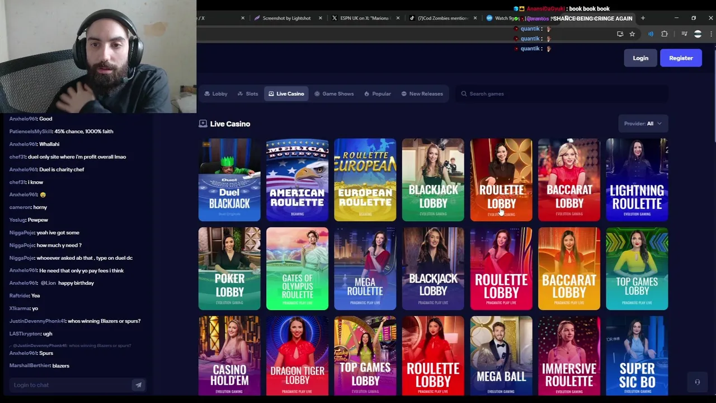716x403 pixels.
Task: Click the Search games input field
Action: click(x=562, y=93)
